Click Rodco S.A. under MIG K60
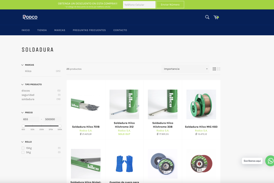 click(x=201, y=131)
